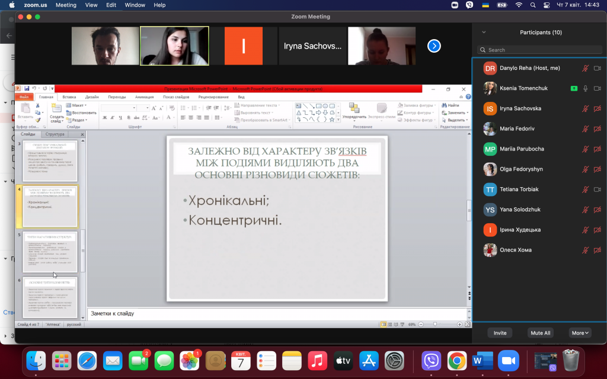Image resolution: width=607 pixels, height=379 pixels.
Task: Click the zoom slider in PowerPoint status bar
Action: coord(436,325)
